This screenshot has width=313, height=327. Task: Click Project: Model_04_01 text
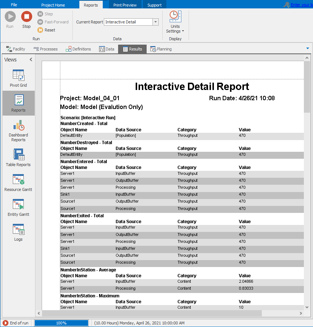point(90,98)
